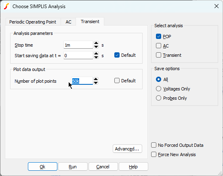Decrement Start saving data time spinner

point(96,57)
